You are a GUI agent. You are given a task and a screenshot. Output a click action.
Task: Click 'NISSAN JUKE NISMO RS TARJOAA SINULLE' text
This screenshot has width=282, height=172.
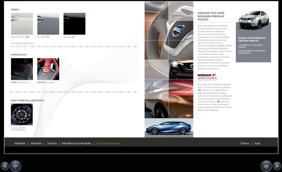coord(252,39)
